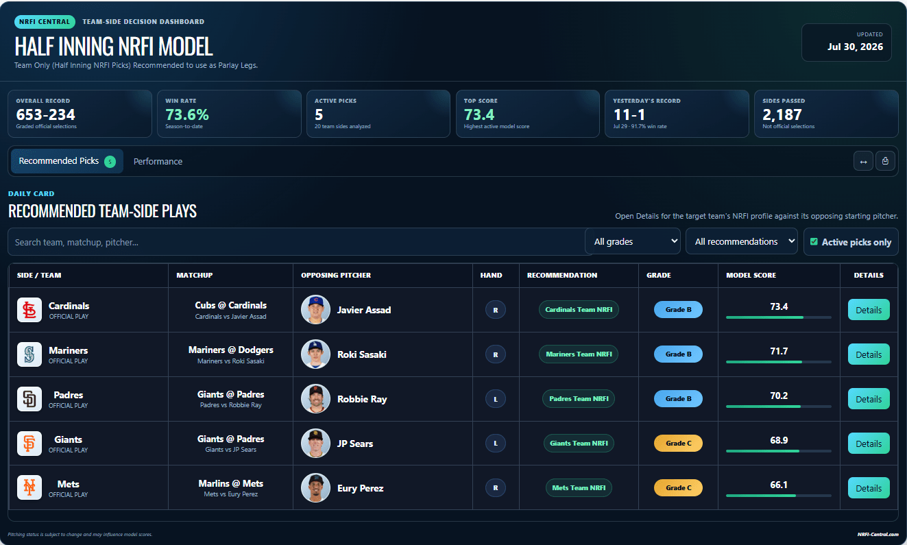The height and width of the screenshot is (545, 907).
Task: Click the Giants team logo
Action: pos(29,444)
